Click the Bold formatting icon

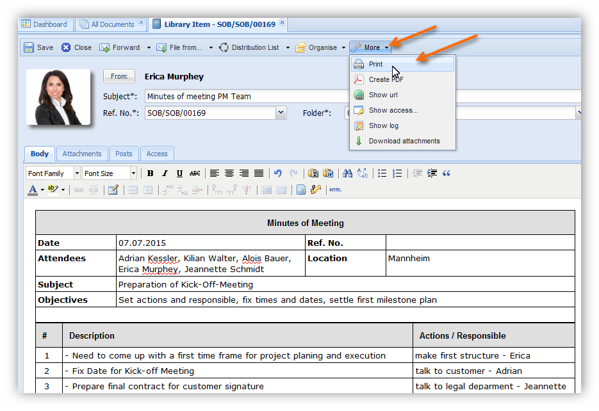pos(150,173)
